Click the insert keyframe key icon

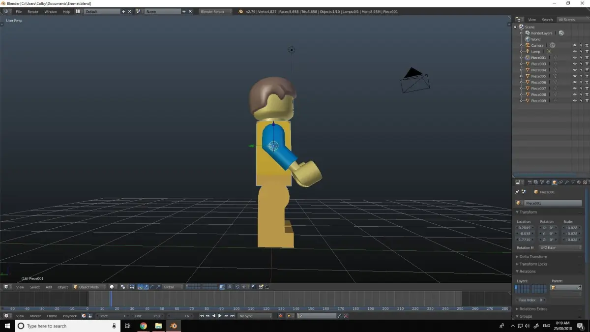[338, 316]
